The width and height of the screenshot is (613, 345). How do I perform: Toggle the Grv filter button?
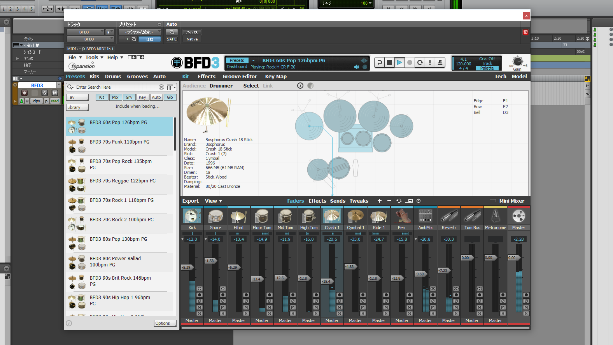[x=129, y=97]
